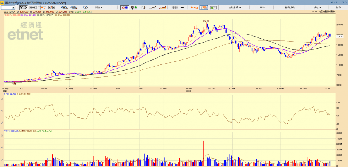
Task: Open the 事件 events menu
Action: coord(262,7)
